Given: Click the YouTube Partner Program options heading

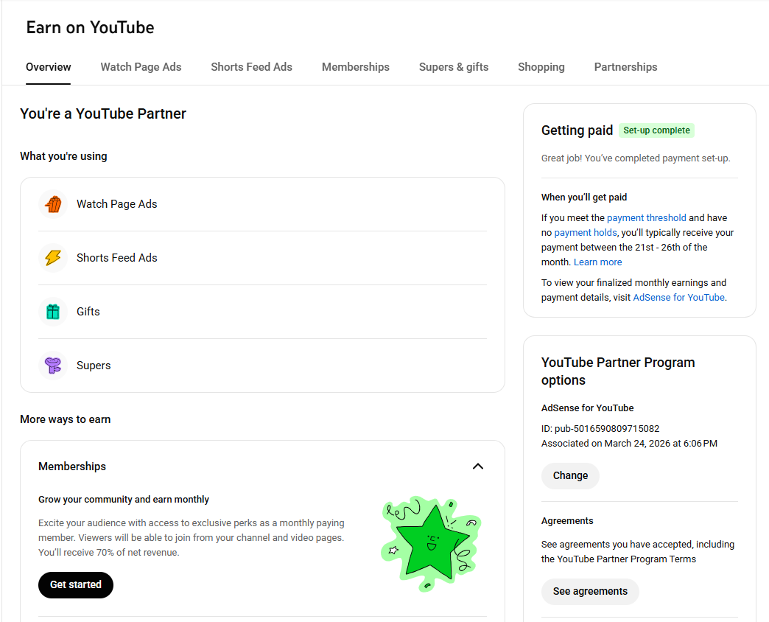Looking at the screenshot, I should (x=618, y=371).
